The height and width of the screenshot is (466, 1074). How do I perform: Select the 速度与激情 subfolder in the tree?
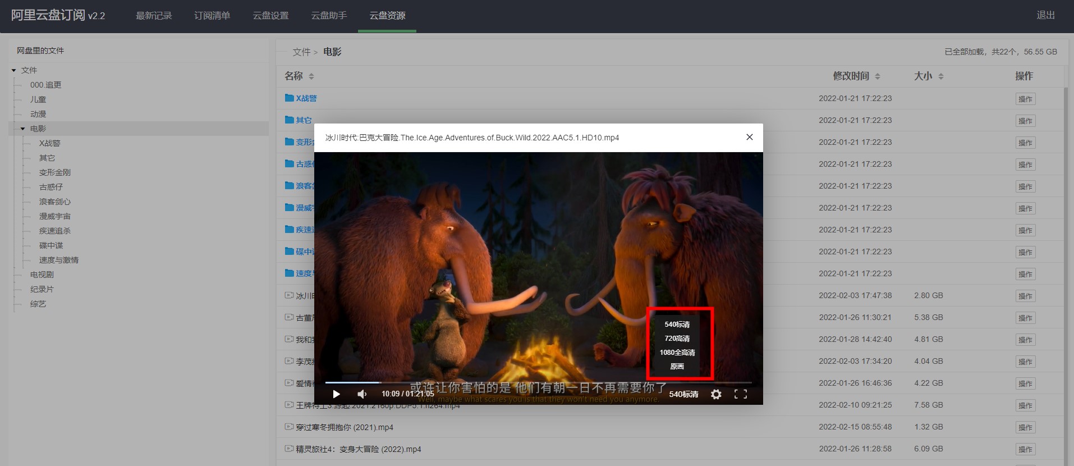[x=59, y=260]
